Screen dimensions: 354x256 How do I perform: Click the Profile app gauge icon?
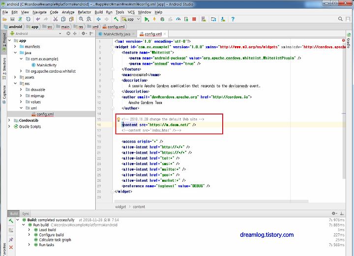178,19
